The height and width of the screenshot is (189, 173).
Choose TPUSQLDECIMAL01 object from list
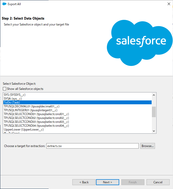[77, 106]
